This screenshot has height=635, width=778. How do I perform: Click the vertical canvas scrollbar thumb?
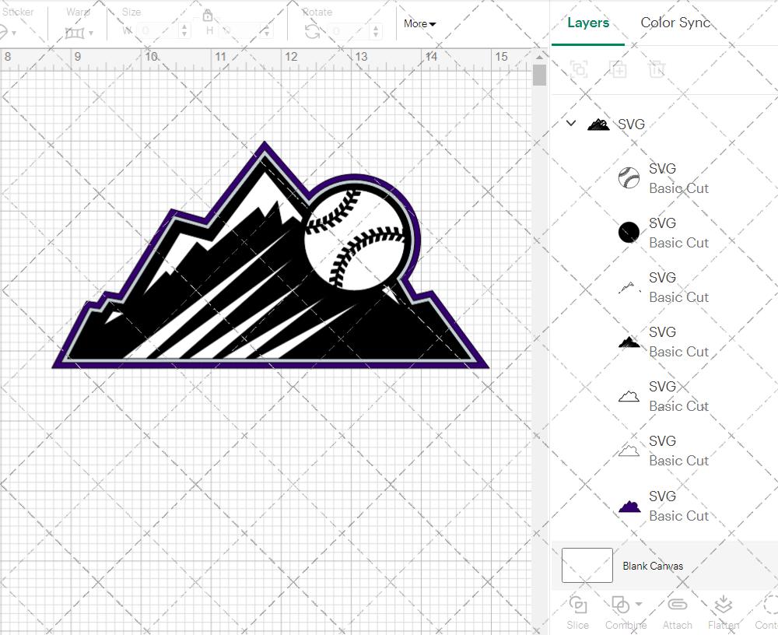[x=539, y=75]
